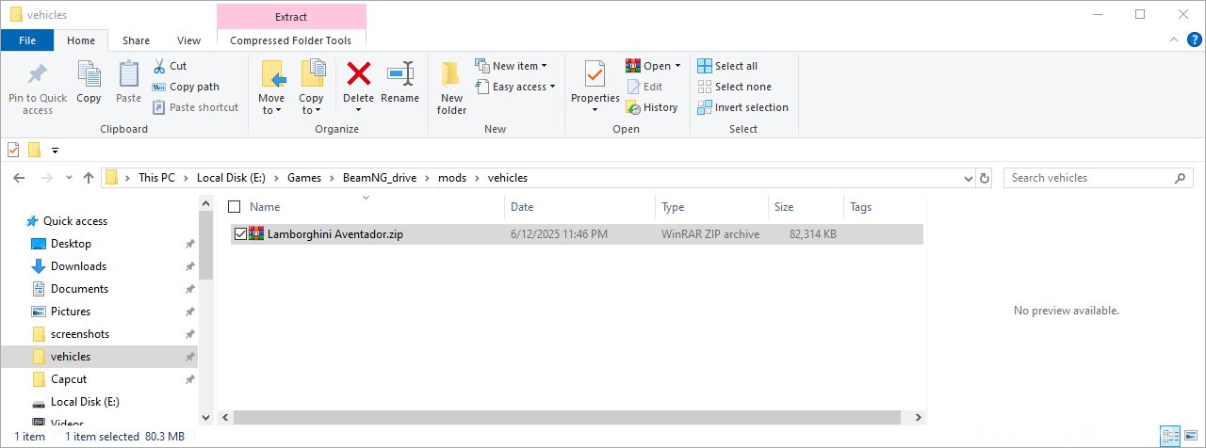1206x448 pixels.
Task: Click This PC in address bar
Action: tap(156, 178)
